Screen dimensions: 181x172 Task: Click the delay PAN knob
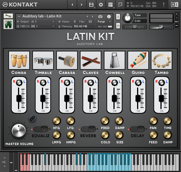(153, 121)
